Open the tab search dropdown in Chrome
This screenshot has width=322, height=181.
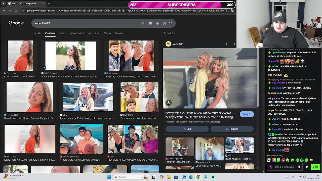(x=3, y=3)
